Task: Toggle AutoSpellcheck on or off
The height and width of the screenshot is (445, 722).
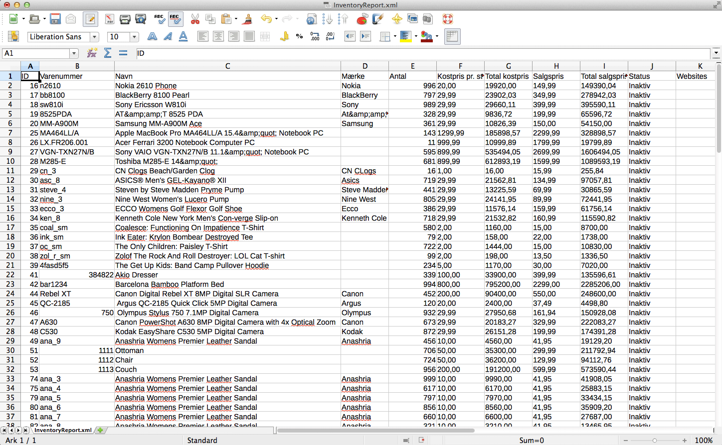Action: point(175,19)
